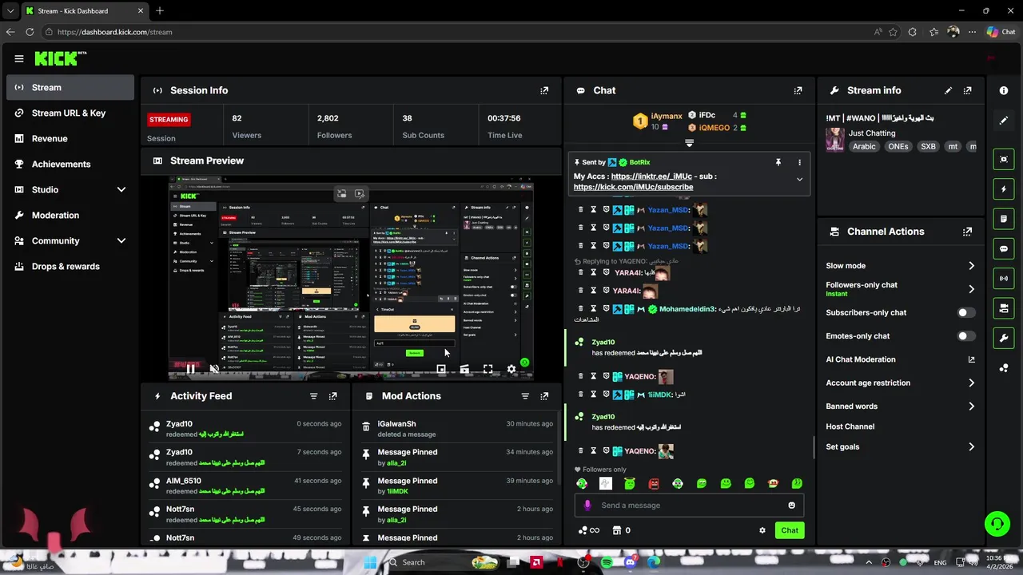Image resolution: width=1023 pixels, height=575 pixels.
Task: Collapse the pinned message chevron
Action: [799, 180]
